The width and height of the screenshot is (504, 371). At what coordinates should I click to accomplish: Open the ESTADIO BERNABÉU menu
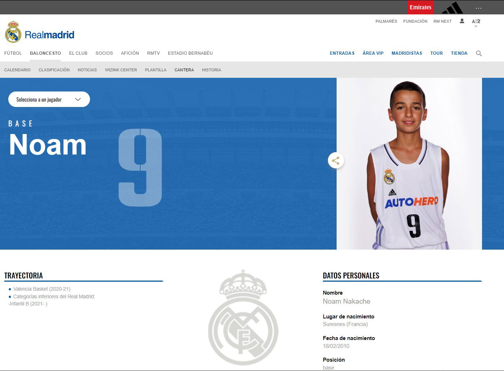coord(190,53)
